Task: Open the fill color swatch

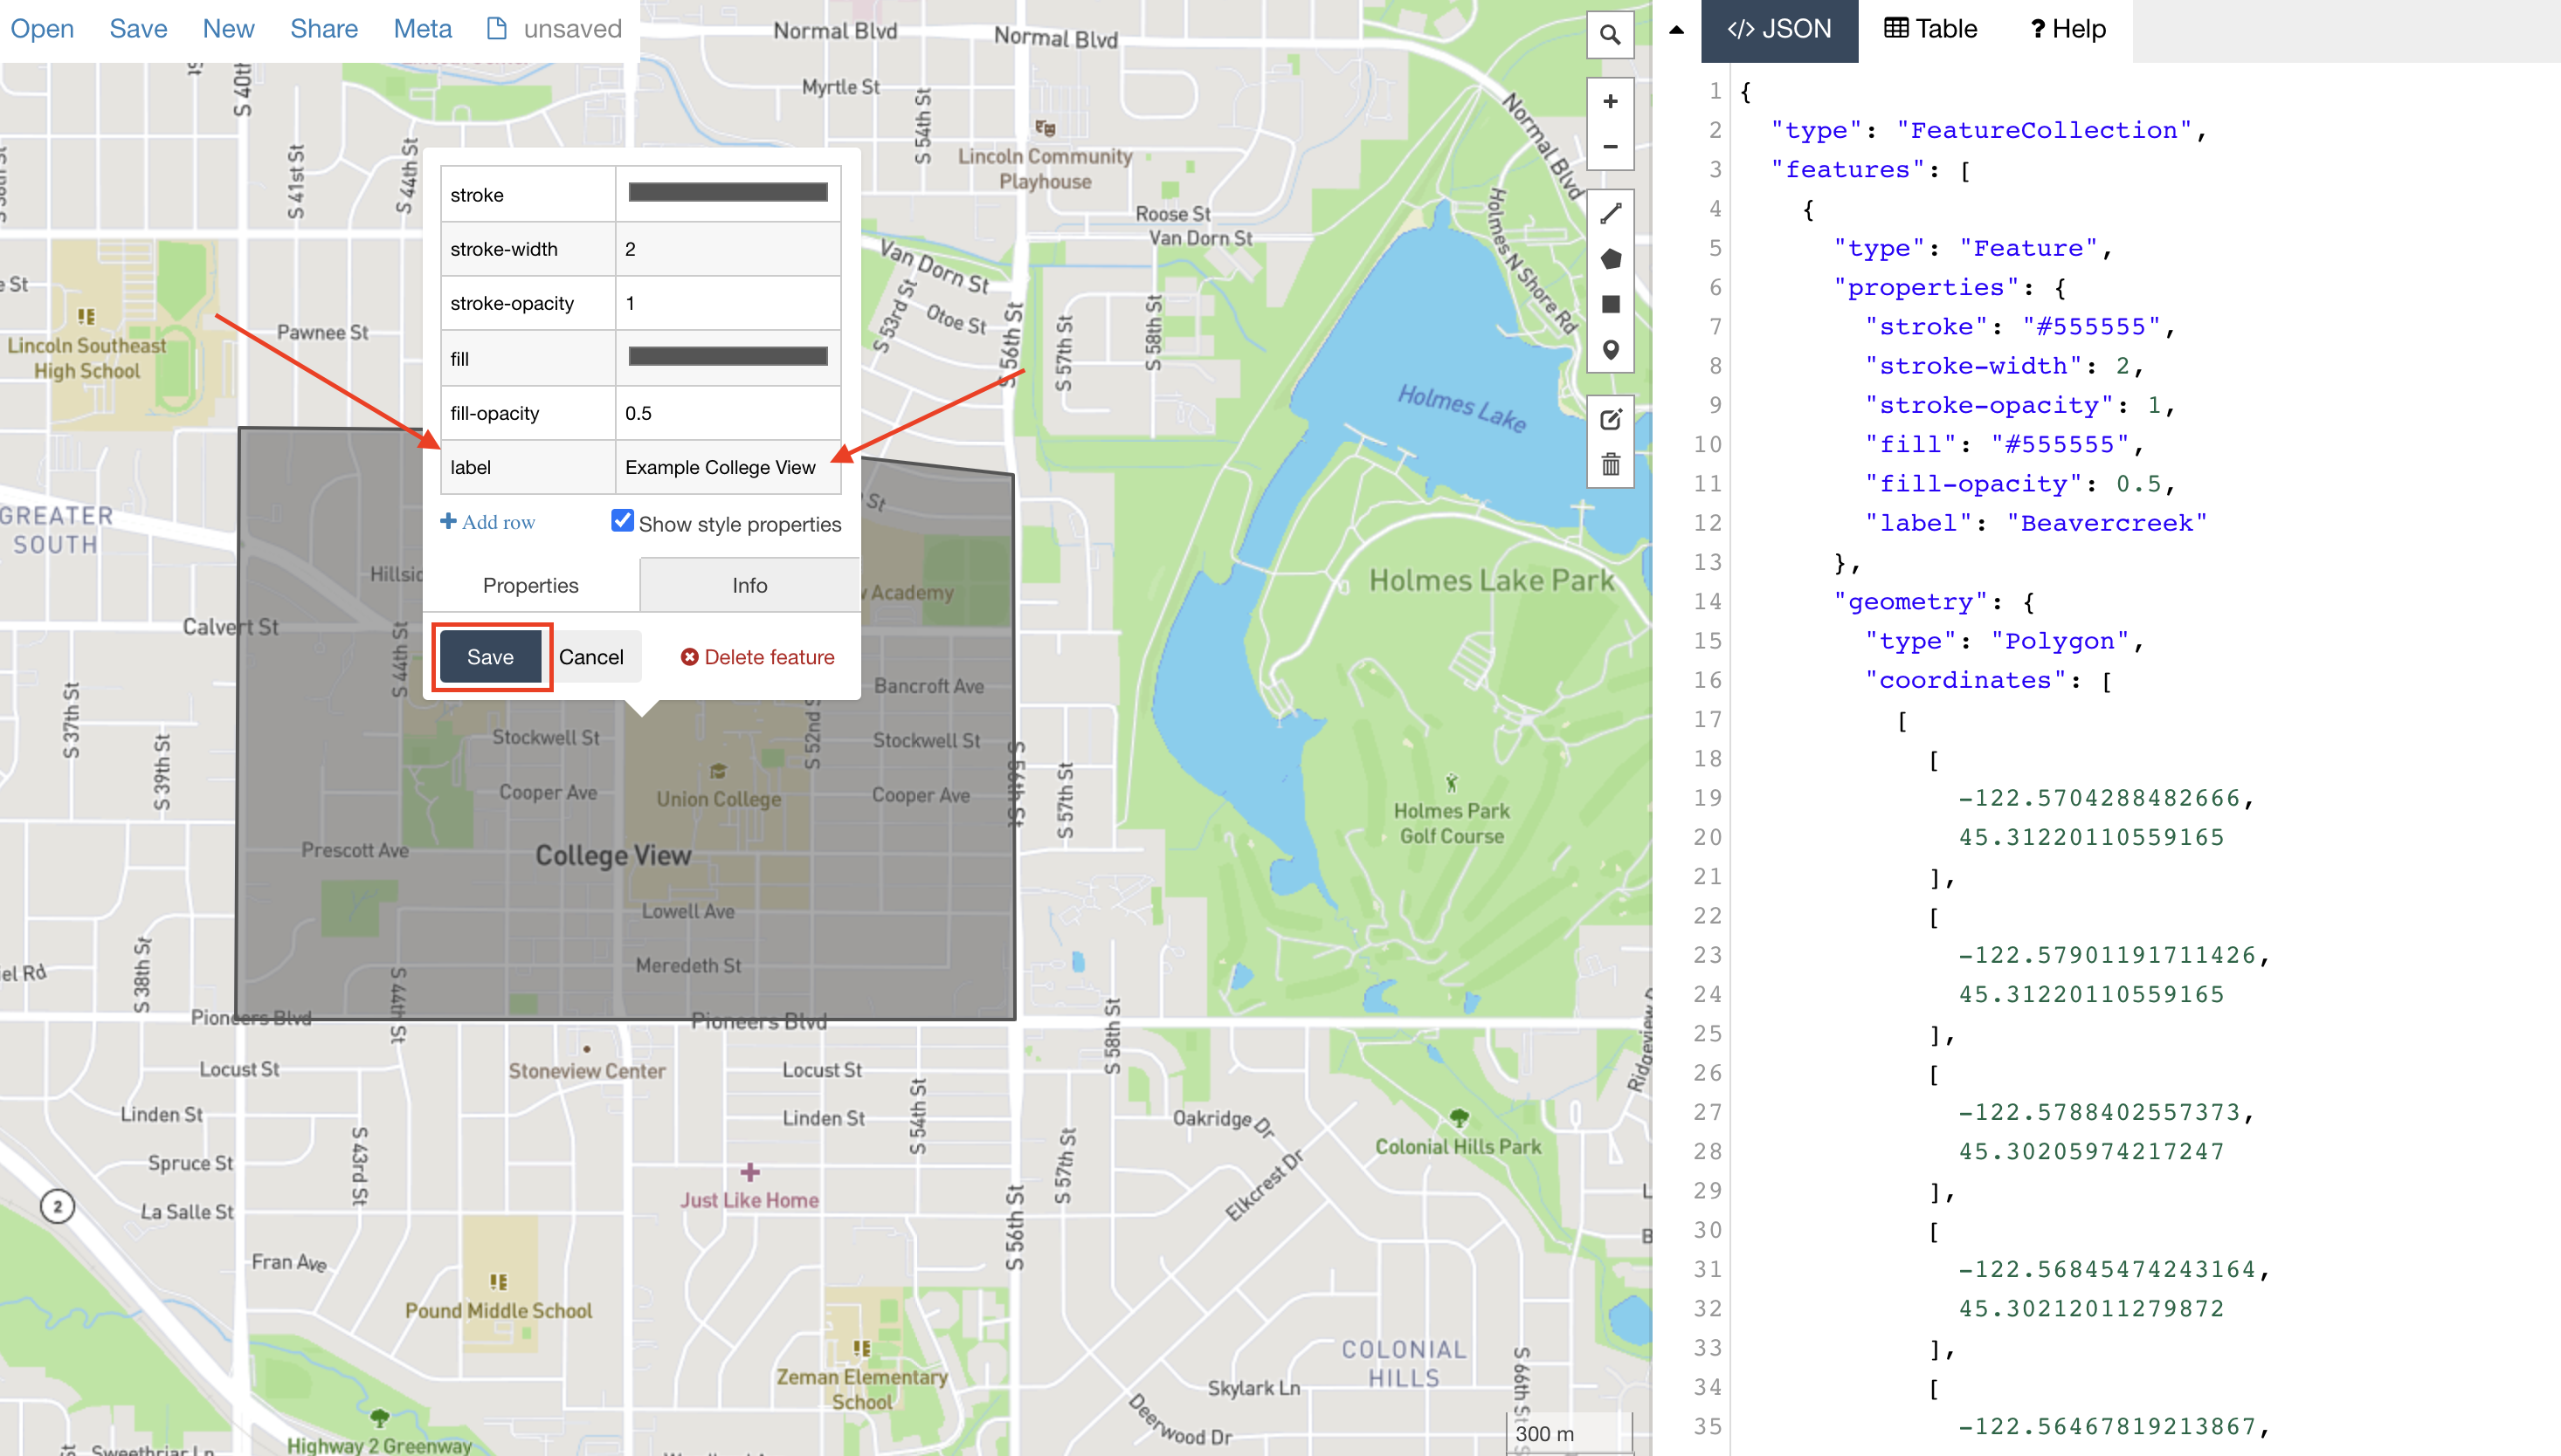Action: [x=728, y=356]
